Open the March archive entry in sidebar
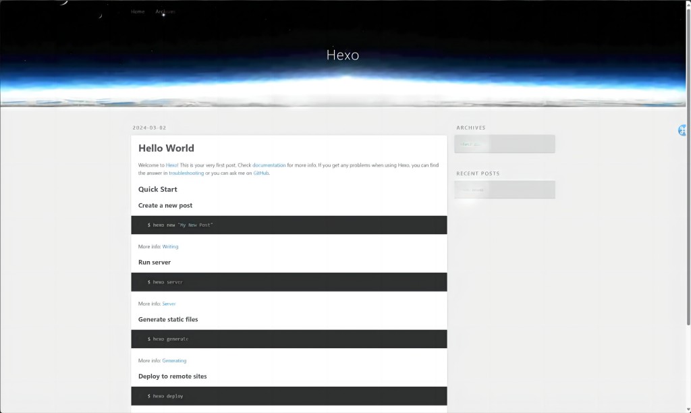Screen dimensions: 691x413 pos(470,144)
